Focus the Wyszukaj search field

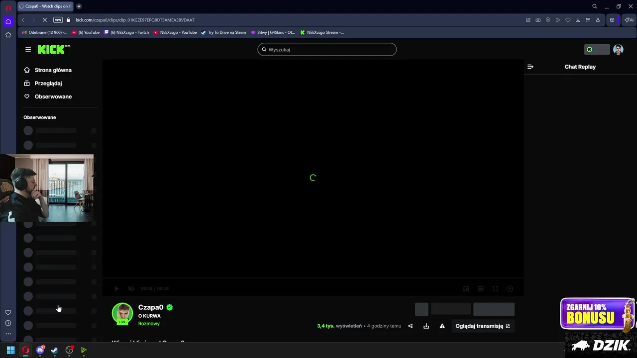327,49
